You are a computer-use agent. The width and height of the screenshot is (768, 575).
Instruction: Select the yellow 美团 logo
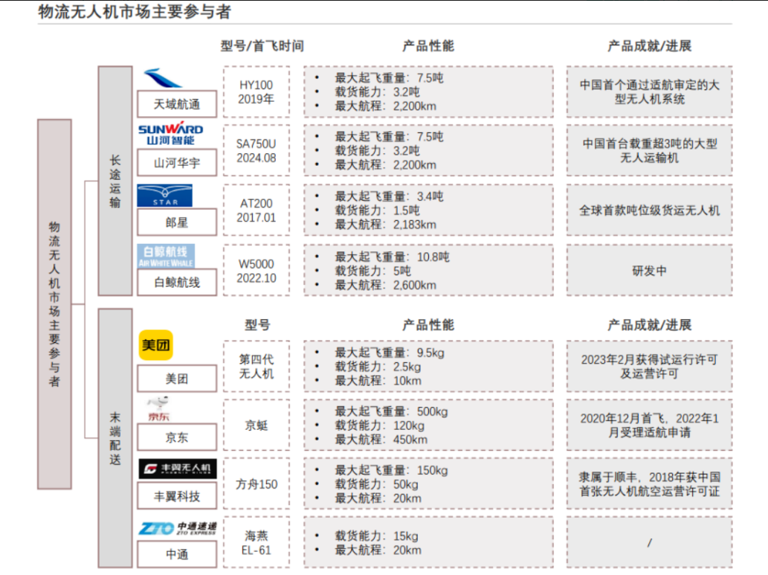[x=155, y=345]
